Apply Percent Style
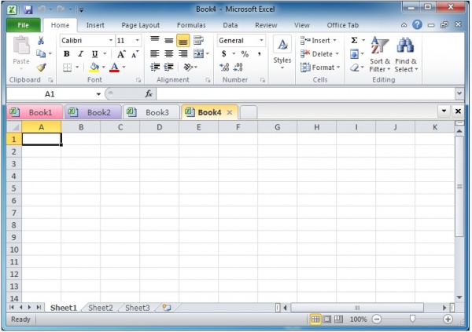Viewport: 472px width, 332px height. 245,54
